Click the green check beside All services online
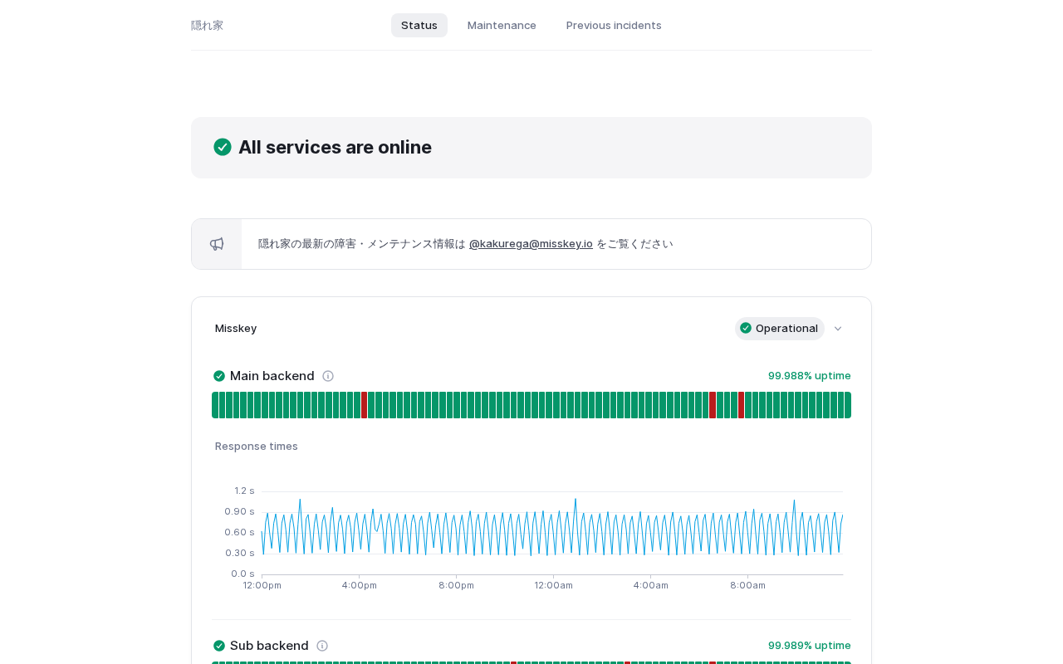Viewport: 1063px width, 664px height. point(223,147)
